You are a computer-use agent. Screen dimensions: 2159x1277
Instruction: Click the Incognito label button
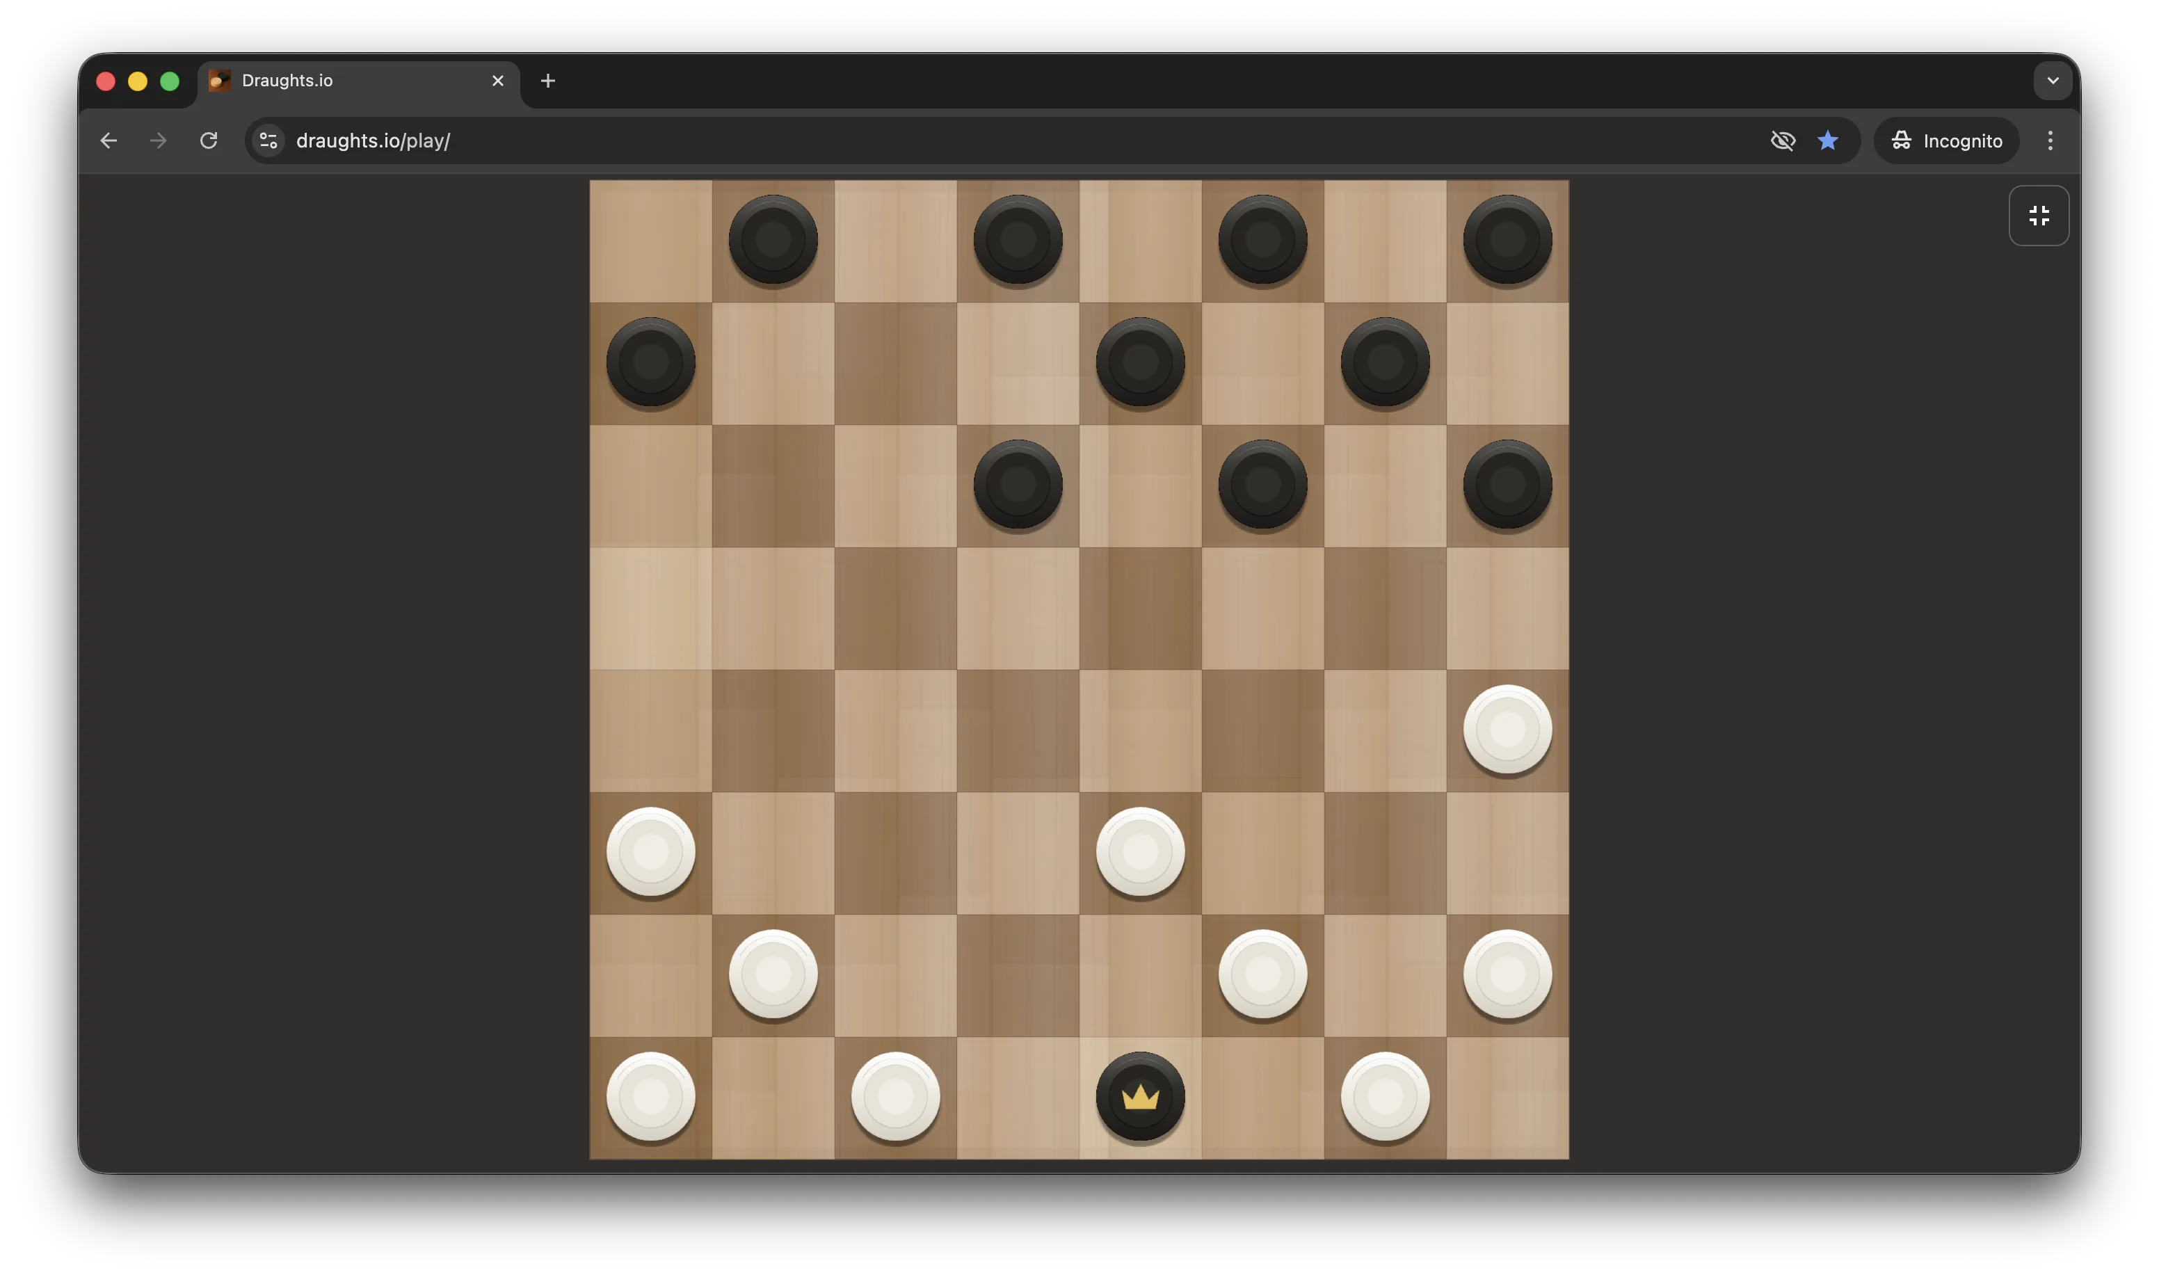pyautogui.click(x=1963, y=140)
